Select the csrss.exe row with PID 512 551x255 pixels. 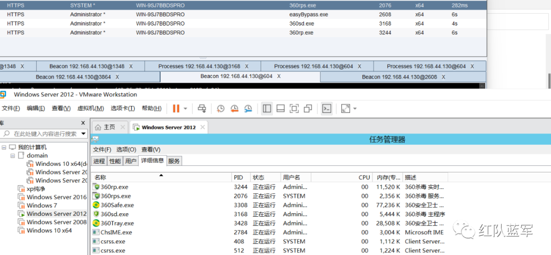(x=270, y=251)
